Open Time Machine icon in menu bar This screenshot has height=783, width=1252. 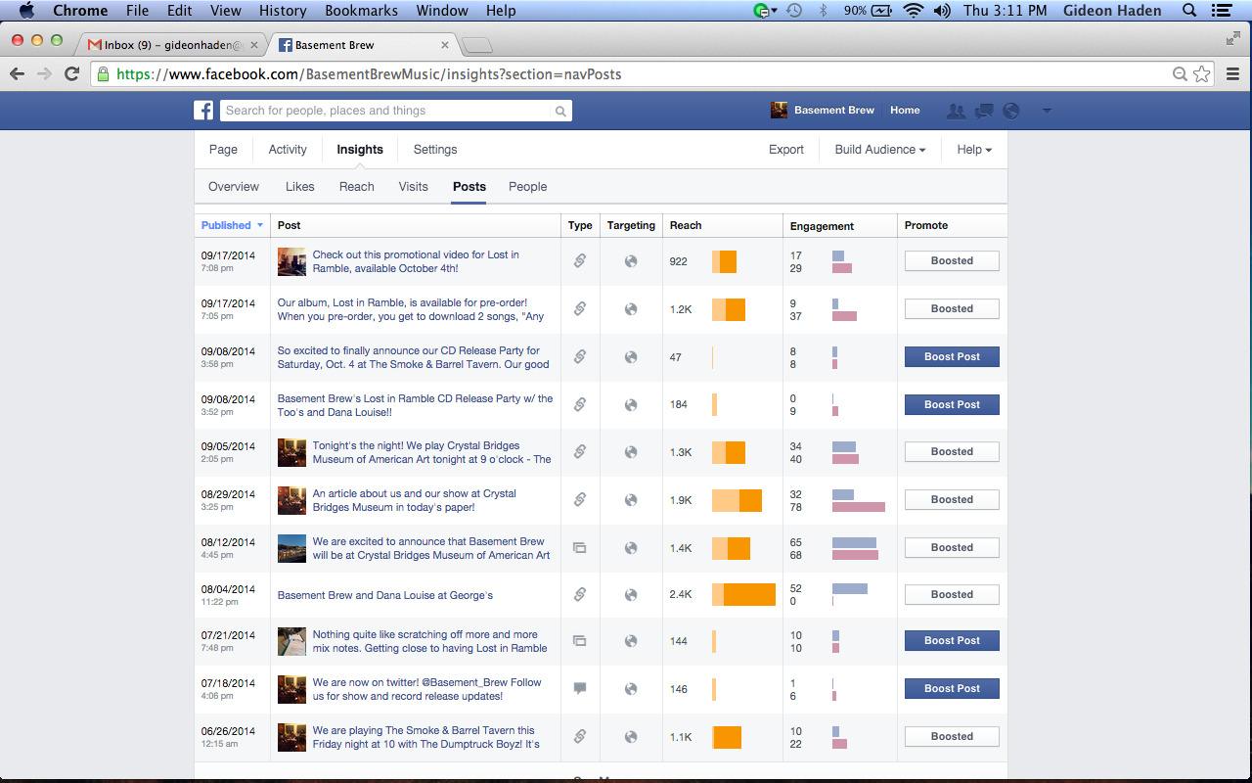[x=794, y=11]
